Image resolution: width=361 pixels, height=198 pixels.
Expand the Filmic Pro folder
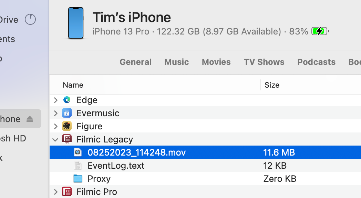click(55, 192)
